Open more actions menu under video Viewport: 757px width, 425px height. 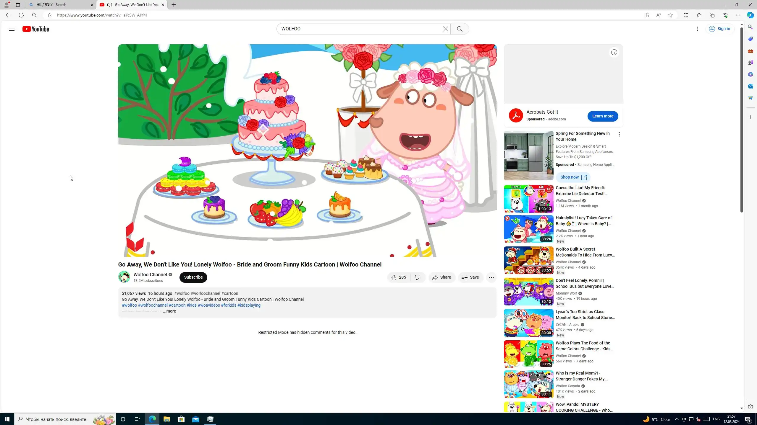coord(491,277)
